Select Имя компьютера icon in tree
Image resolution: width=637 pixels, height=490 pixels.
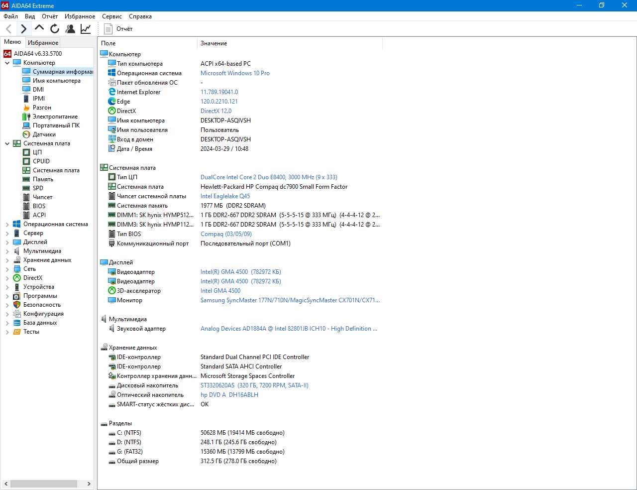pos(26,81)
